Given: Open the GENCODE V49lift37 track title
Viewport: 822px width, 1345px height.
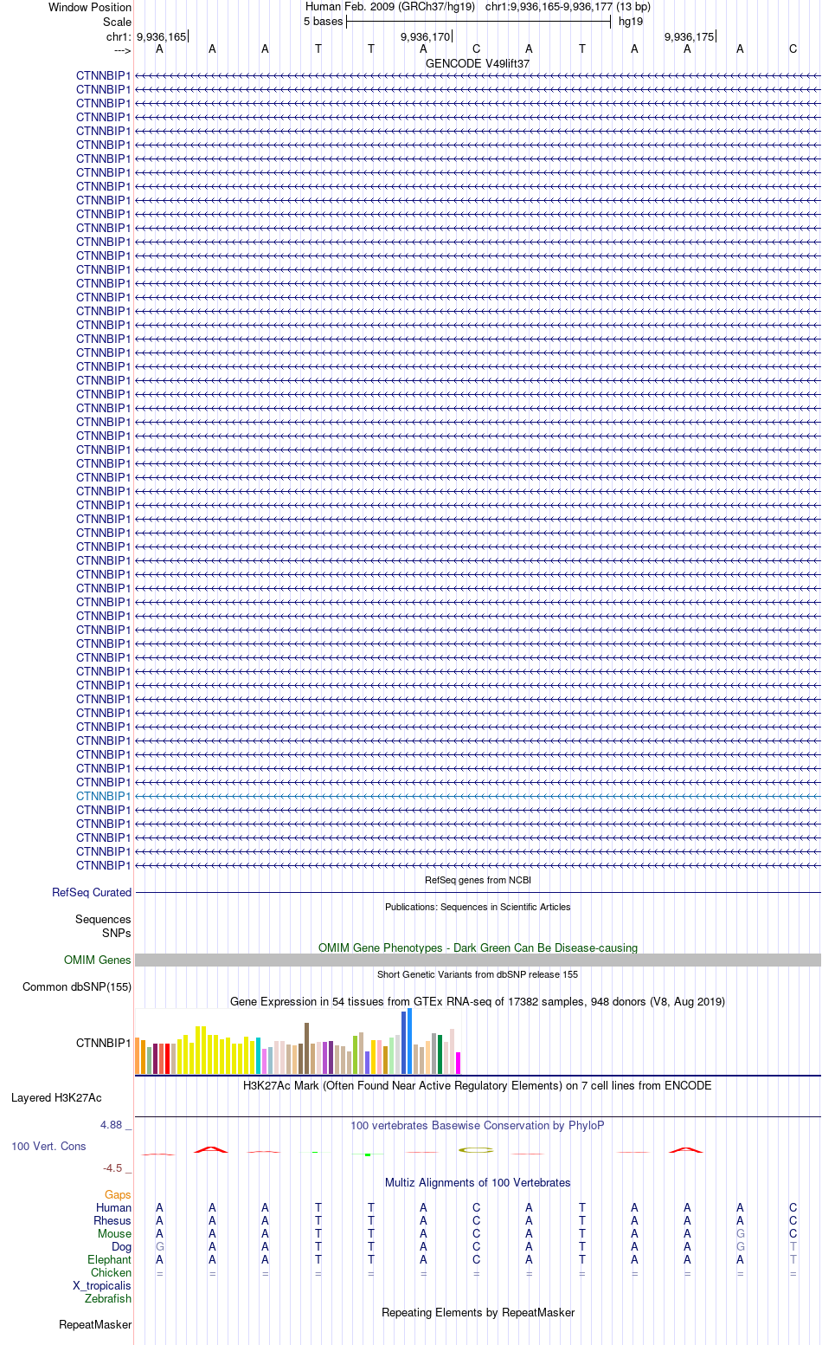Looking at the screenshot, I should (478, 63).
